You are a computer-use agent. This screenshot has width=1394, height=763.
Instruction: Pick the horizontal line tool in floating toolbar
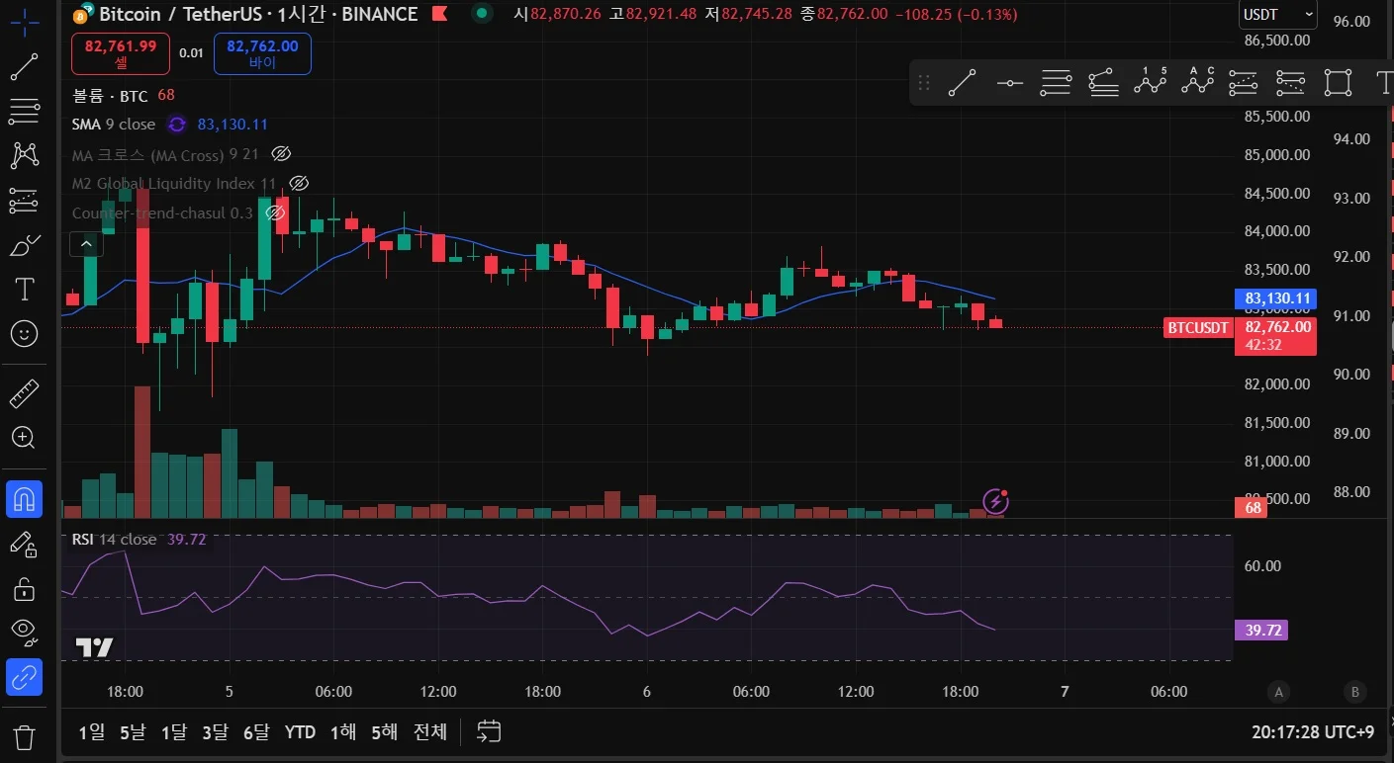pos(1009,83)
